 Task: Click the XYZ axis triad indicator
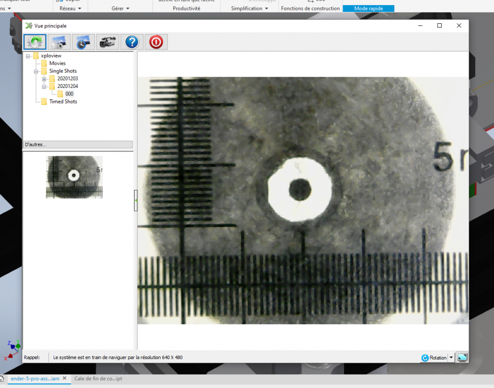[12, 350]
